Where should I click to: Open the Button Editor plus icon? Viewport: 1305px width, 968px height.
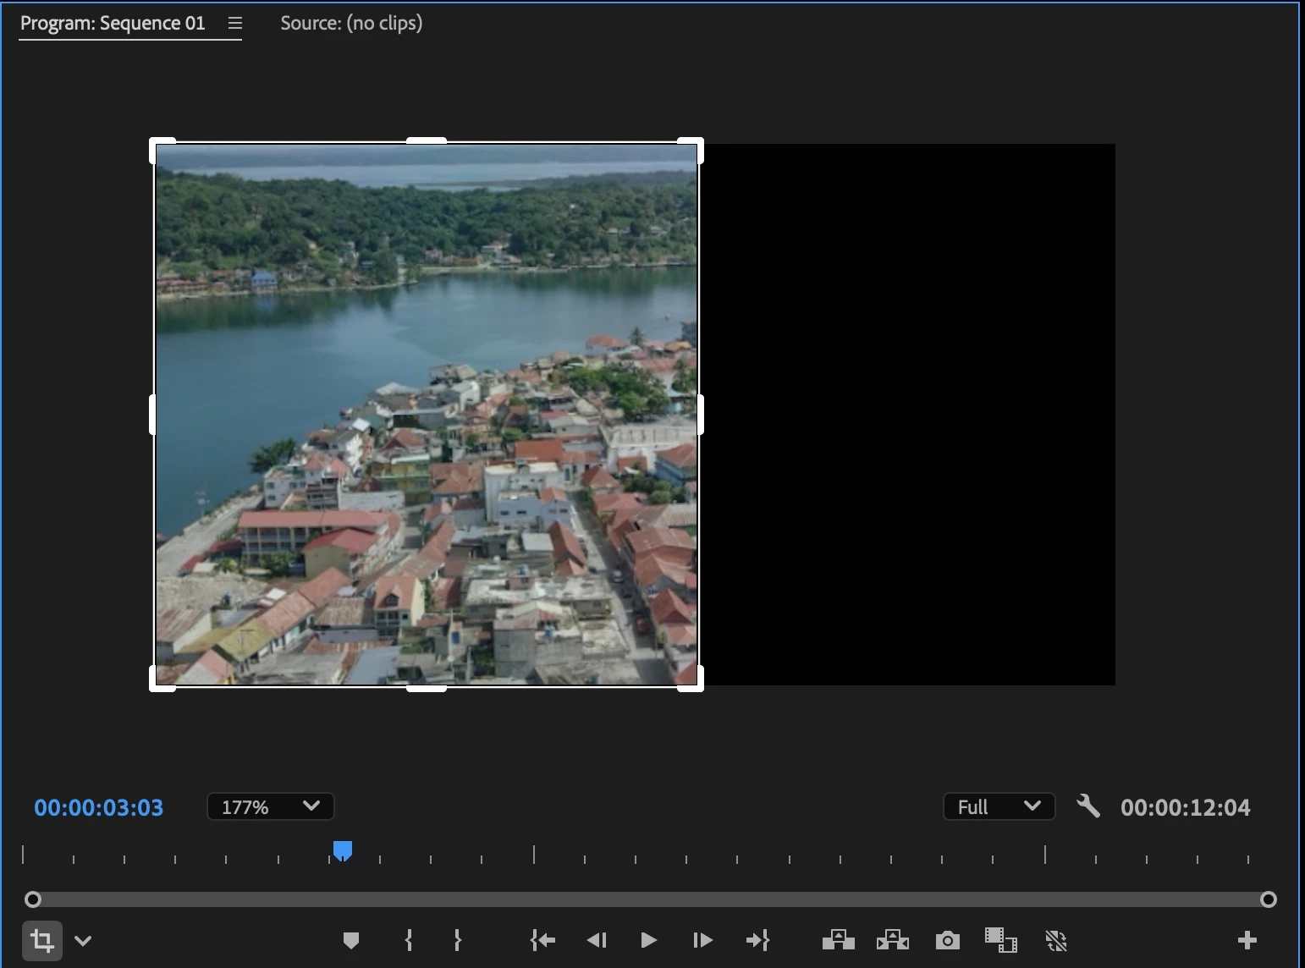[x=1247, y=941]
